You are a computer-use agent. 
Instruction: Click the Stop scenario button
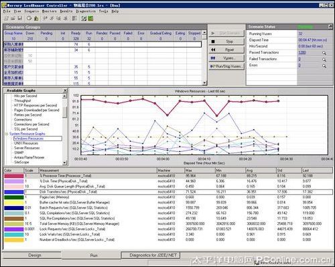(226, 41)
